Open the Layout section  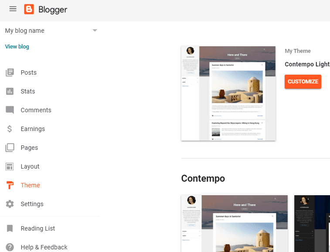(30, 166)
